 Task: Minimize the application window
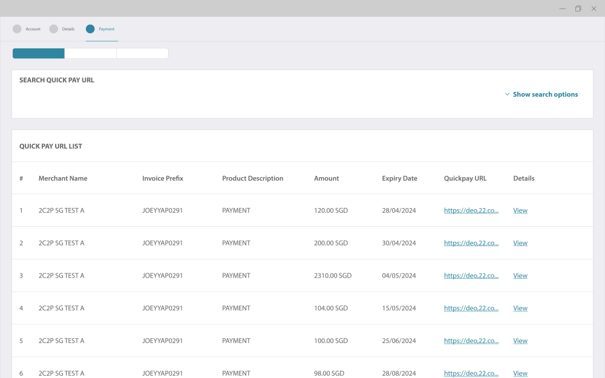click(x=562, y=8)
